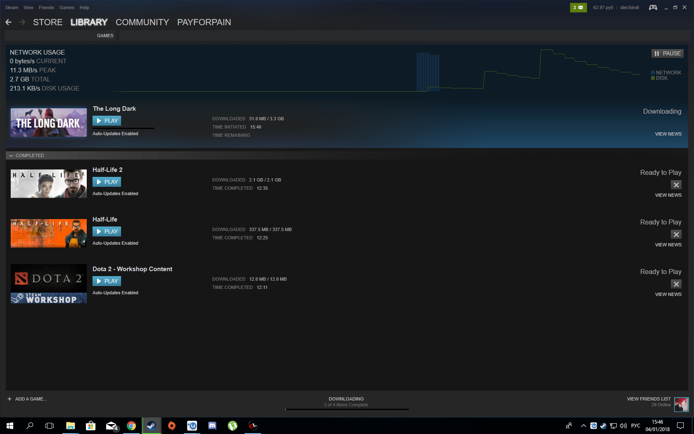Image resolution: width=694 pixels, height=434 pixels.
Task: Open Action Center notifications icon
Action: pos(680,426)
